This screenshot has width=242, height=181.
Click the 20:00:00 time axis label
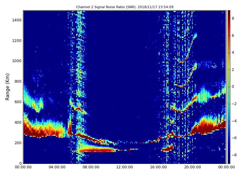click(192, 167)
